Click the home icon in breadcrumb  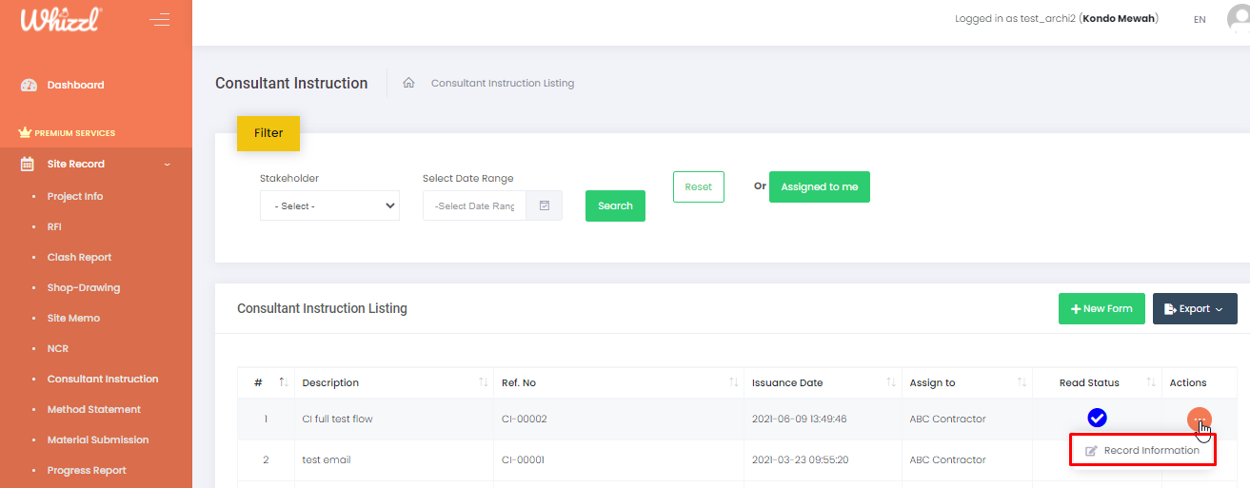coord(408,83)
